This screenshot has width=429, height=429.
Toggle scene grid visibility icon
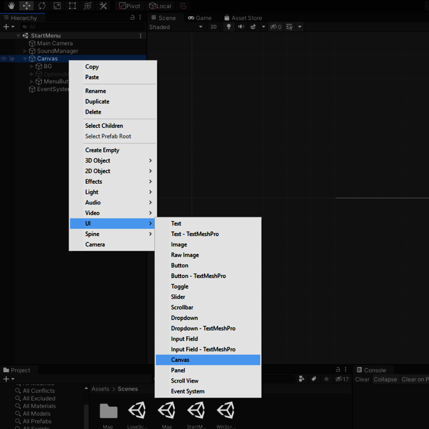tap(289, 27)
